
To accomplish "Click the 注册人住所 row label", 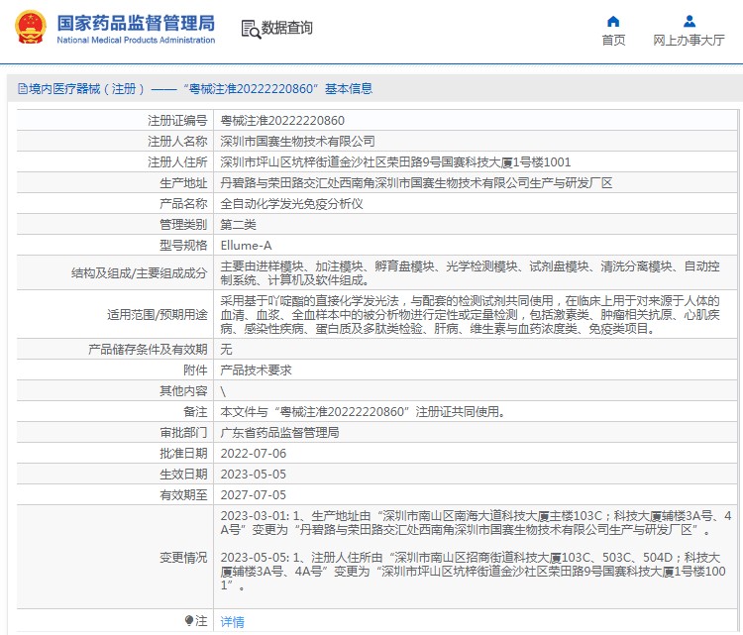I will pyautogui.click(x=177, y=162).
